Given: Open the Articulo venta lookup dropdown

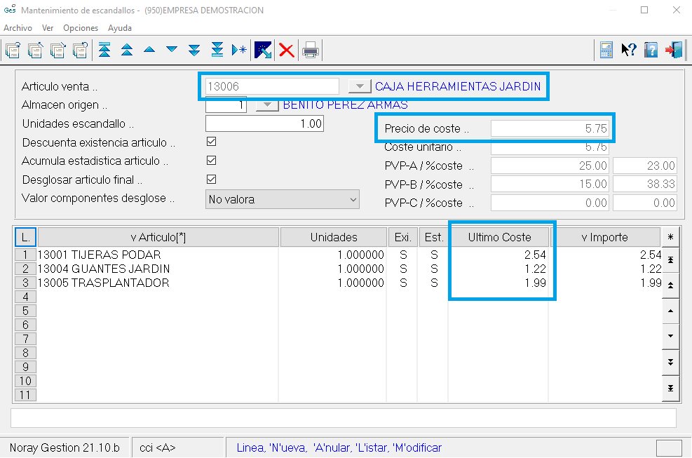Looking at the screenshot, I should [360, 86].
